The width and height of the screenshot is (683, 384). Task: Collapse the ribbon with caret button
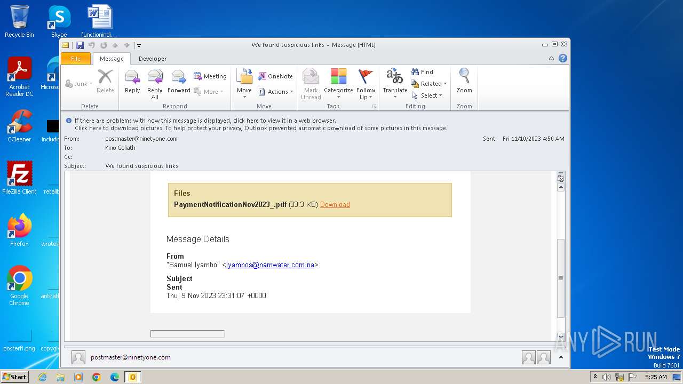(x=551, y=59)
